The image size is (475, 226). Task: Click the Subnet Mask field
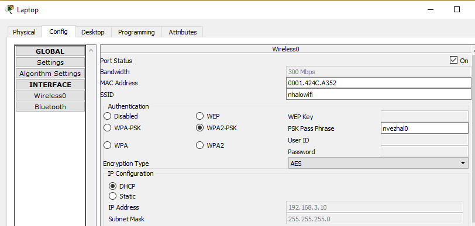(374, 219)
